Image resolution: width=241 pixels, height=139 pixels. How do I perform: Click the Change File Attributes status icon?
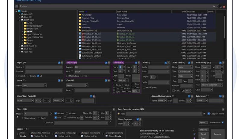point(32,136)
